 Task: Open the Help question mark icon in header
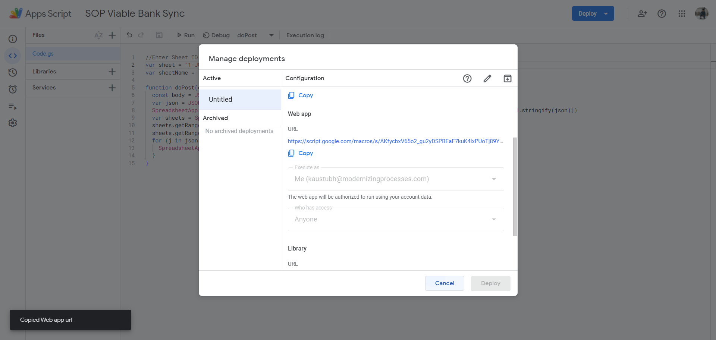(x=662, y=14)
